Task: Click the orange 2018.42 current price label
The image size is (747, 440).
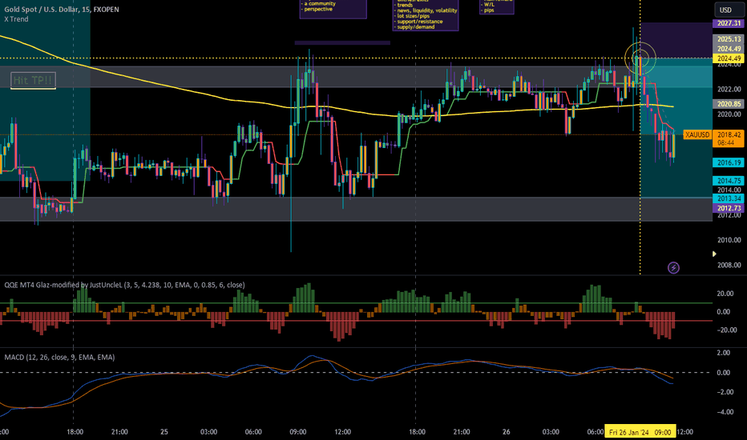Action: coord(729,138)
